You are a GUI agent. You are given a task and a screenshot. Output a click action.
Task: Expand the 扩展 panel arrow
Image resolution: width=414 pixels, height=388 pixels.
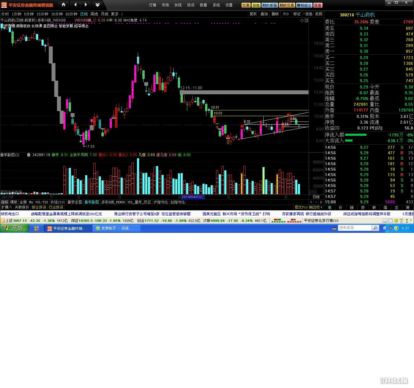point(6,207)
